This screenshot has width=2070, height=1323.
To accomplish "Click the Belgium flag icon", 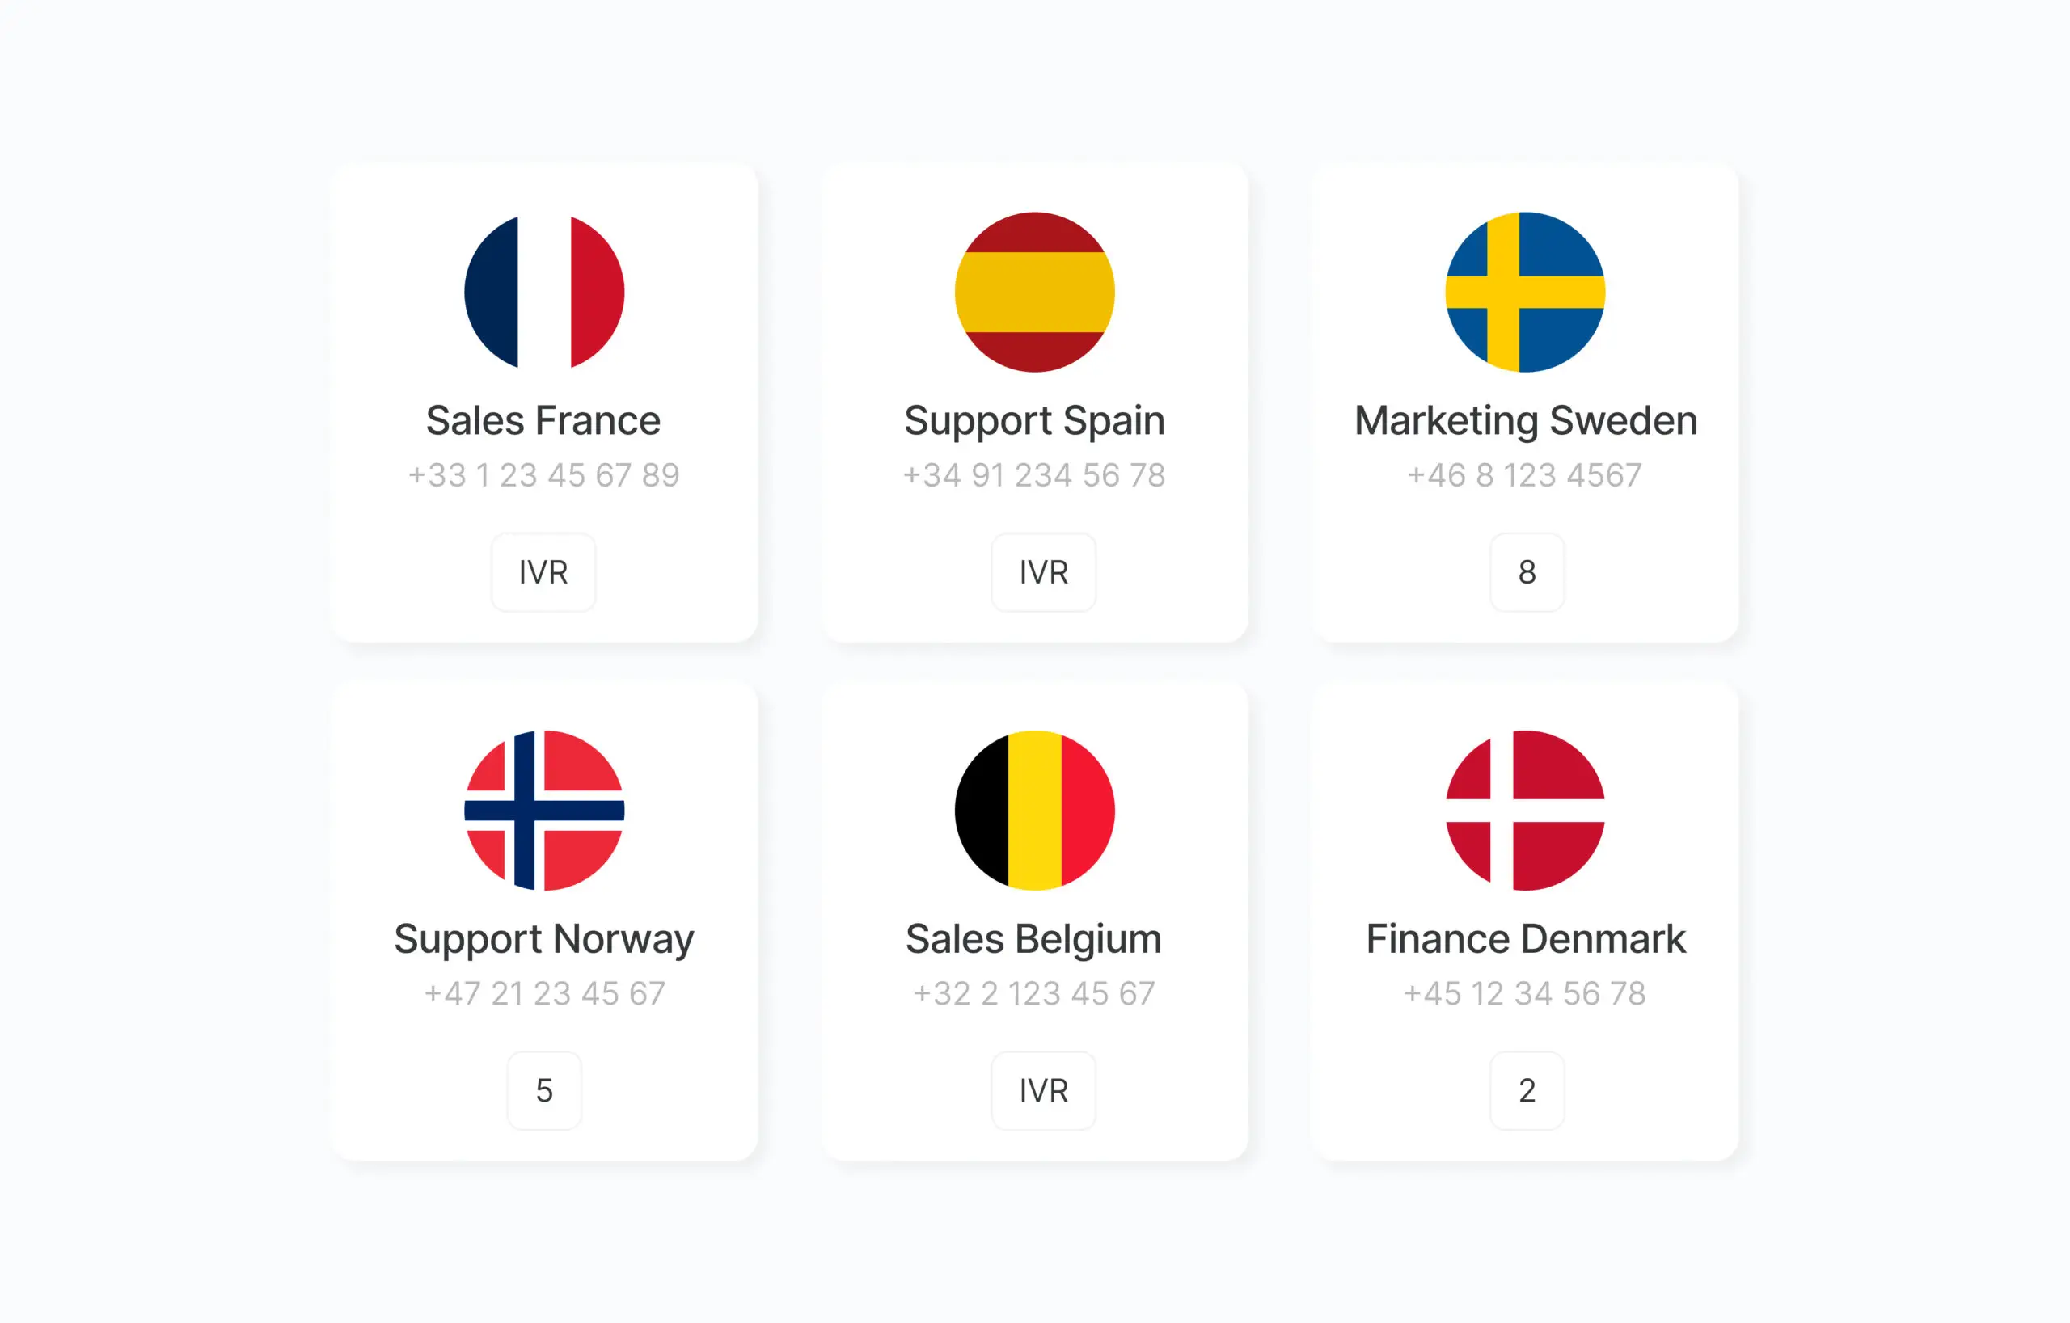I will click(x=1034, y=810).
